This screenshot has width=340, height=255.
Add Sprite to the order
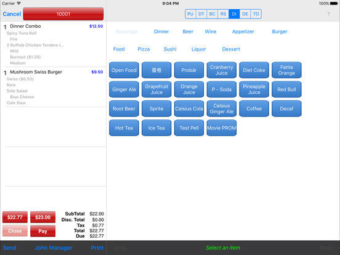pyautogui.click(x=156, y=108)
